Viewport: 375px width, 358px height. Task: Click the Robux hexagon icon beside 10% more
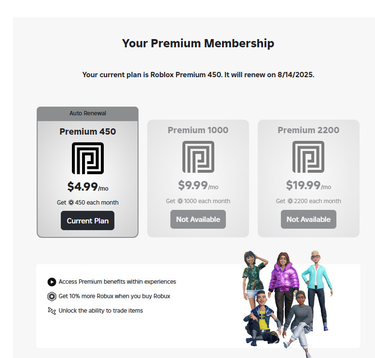click(52, 296)
